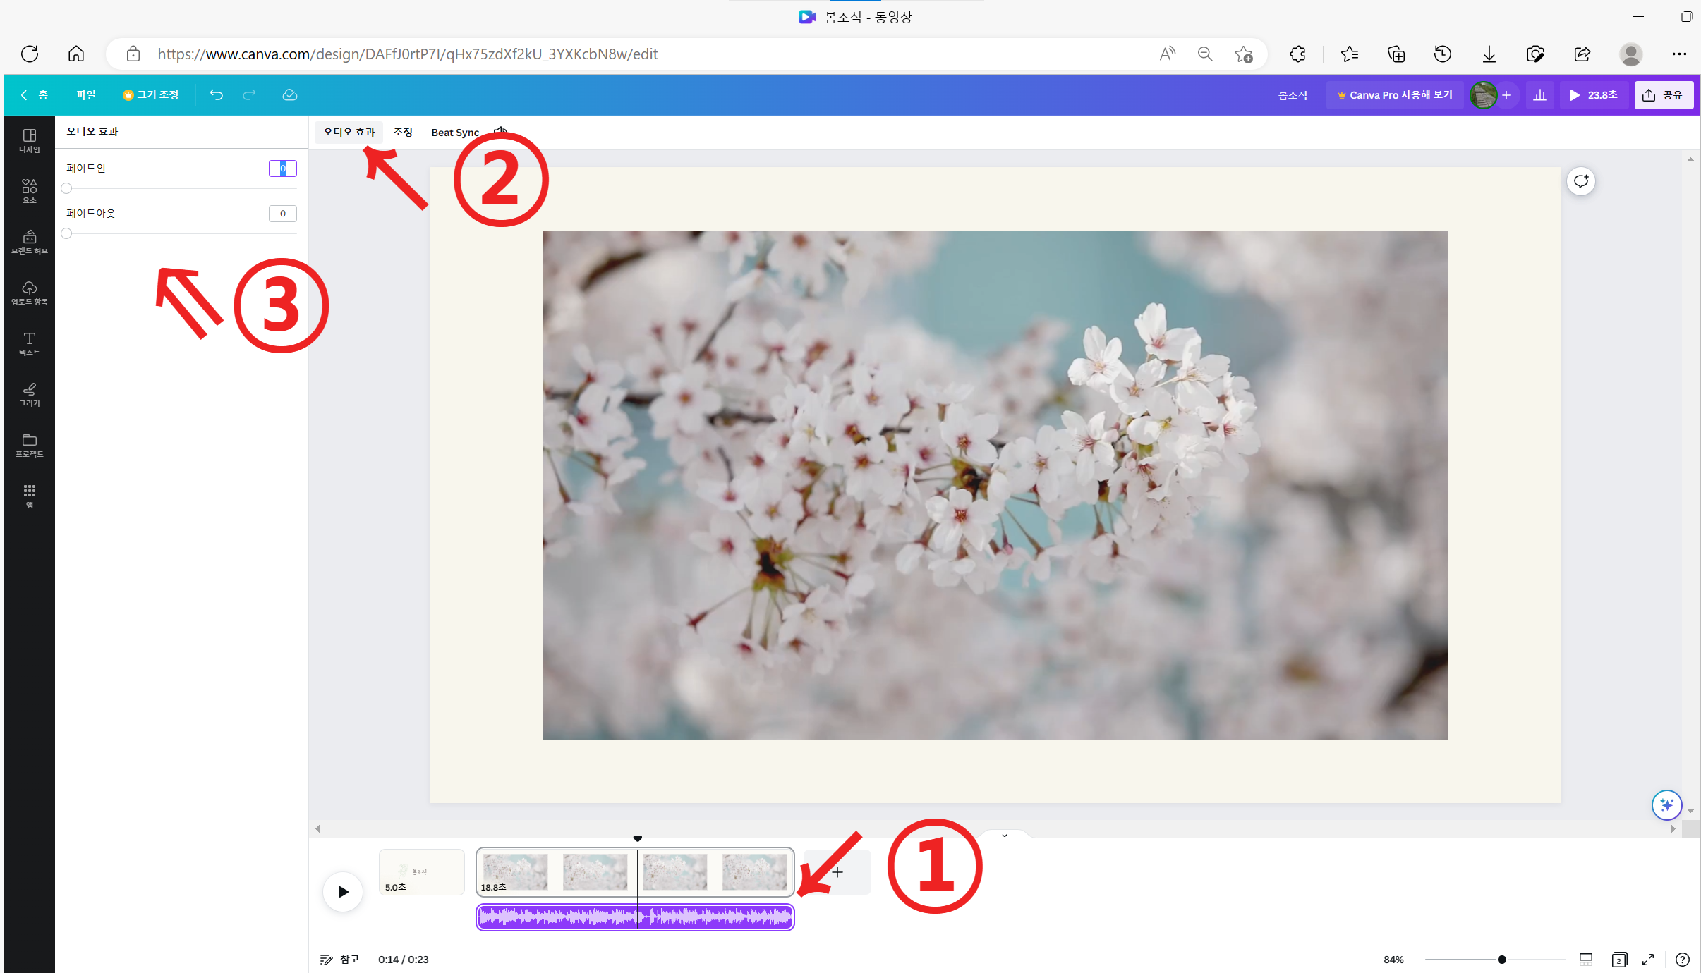Image resolution: width=1701 pixels, height=973 pixels.
Task: Go to the browser home page
Action: 76,54
